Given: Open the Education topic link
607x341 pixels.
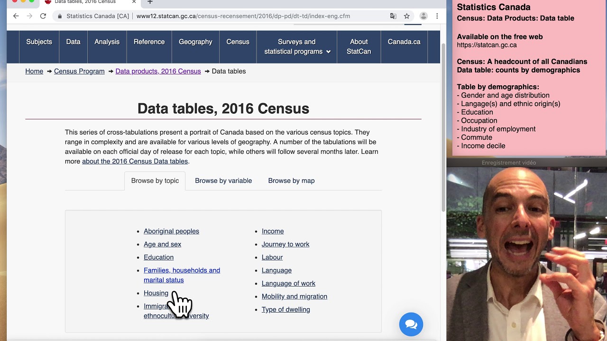Looking at the screenshot, I should (158, 257).
